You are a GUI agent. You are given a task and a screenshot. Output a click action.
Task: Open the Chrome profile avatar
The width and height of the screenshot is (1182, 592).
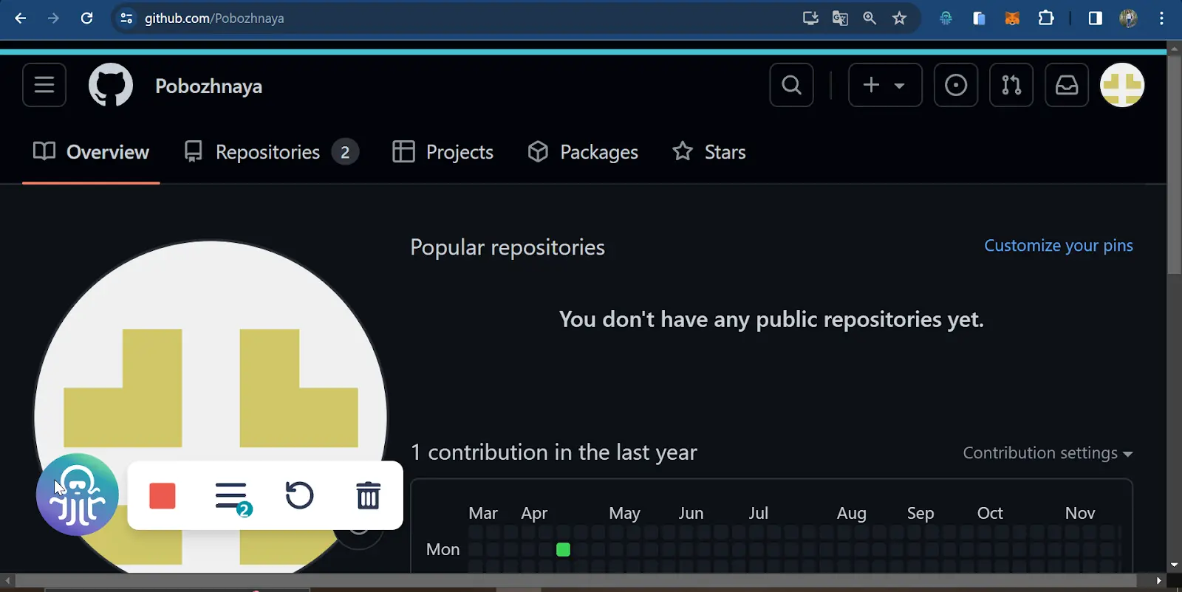click(1128, 18)
